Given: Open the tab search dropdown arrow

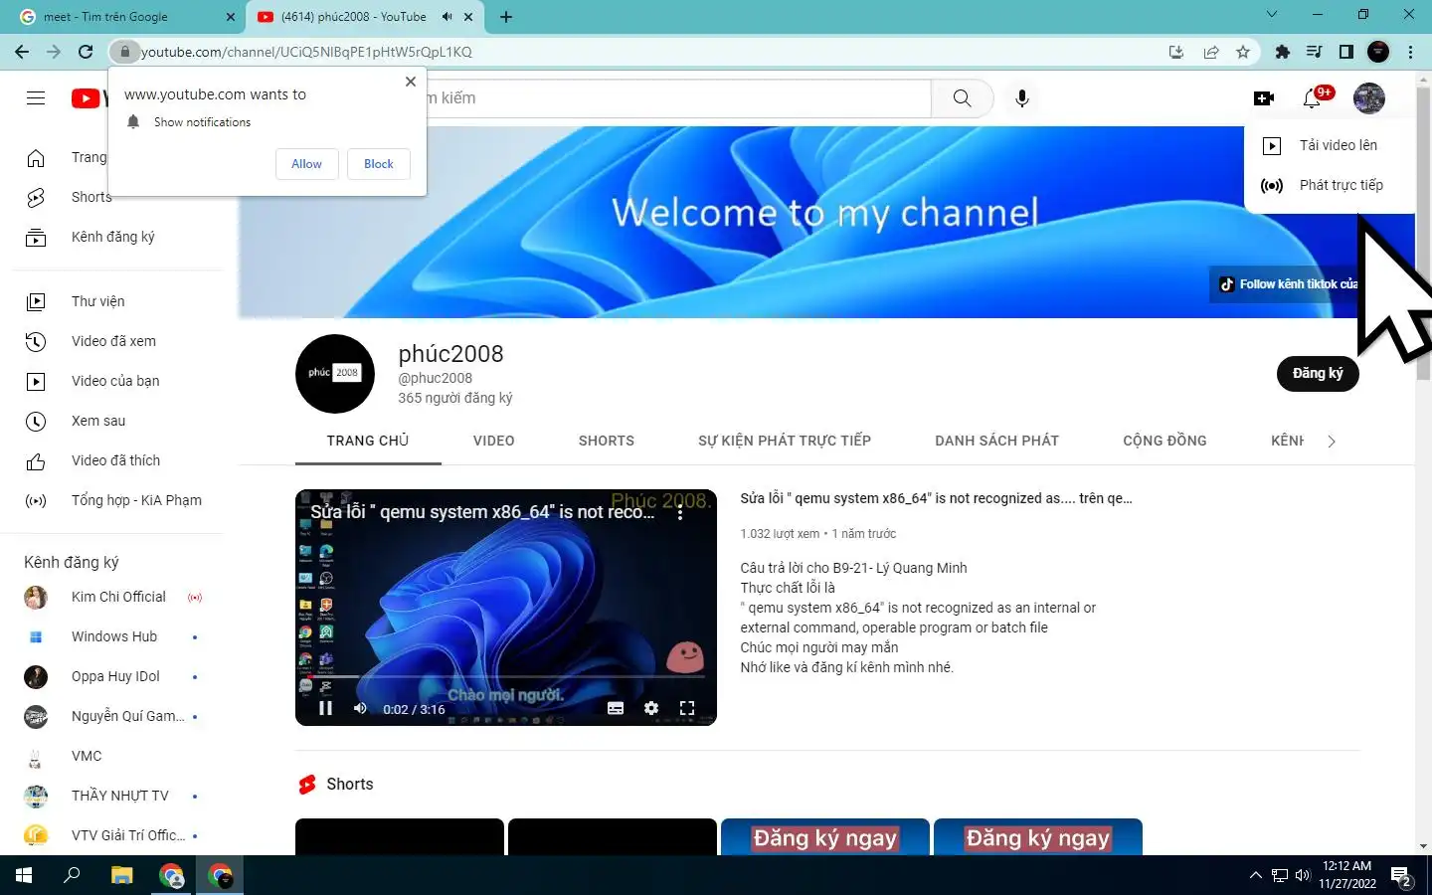Looking at the screenshot, I should (1271, 15).
